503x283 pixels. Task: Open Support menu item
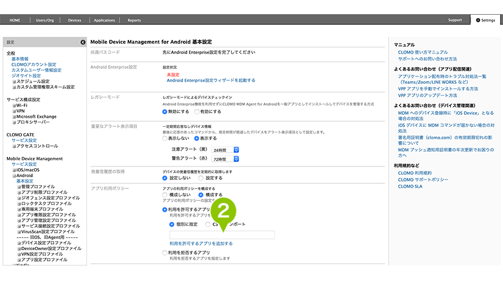click(455, 20)
